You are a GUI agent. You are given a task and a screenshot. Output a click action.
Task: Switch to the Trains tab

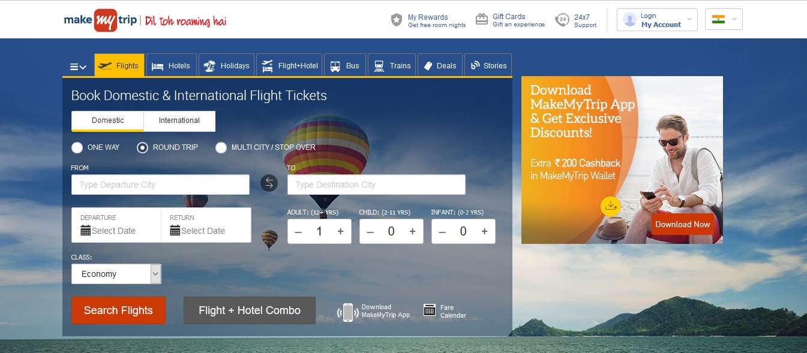pos(392,65)
